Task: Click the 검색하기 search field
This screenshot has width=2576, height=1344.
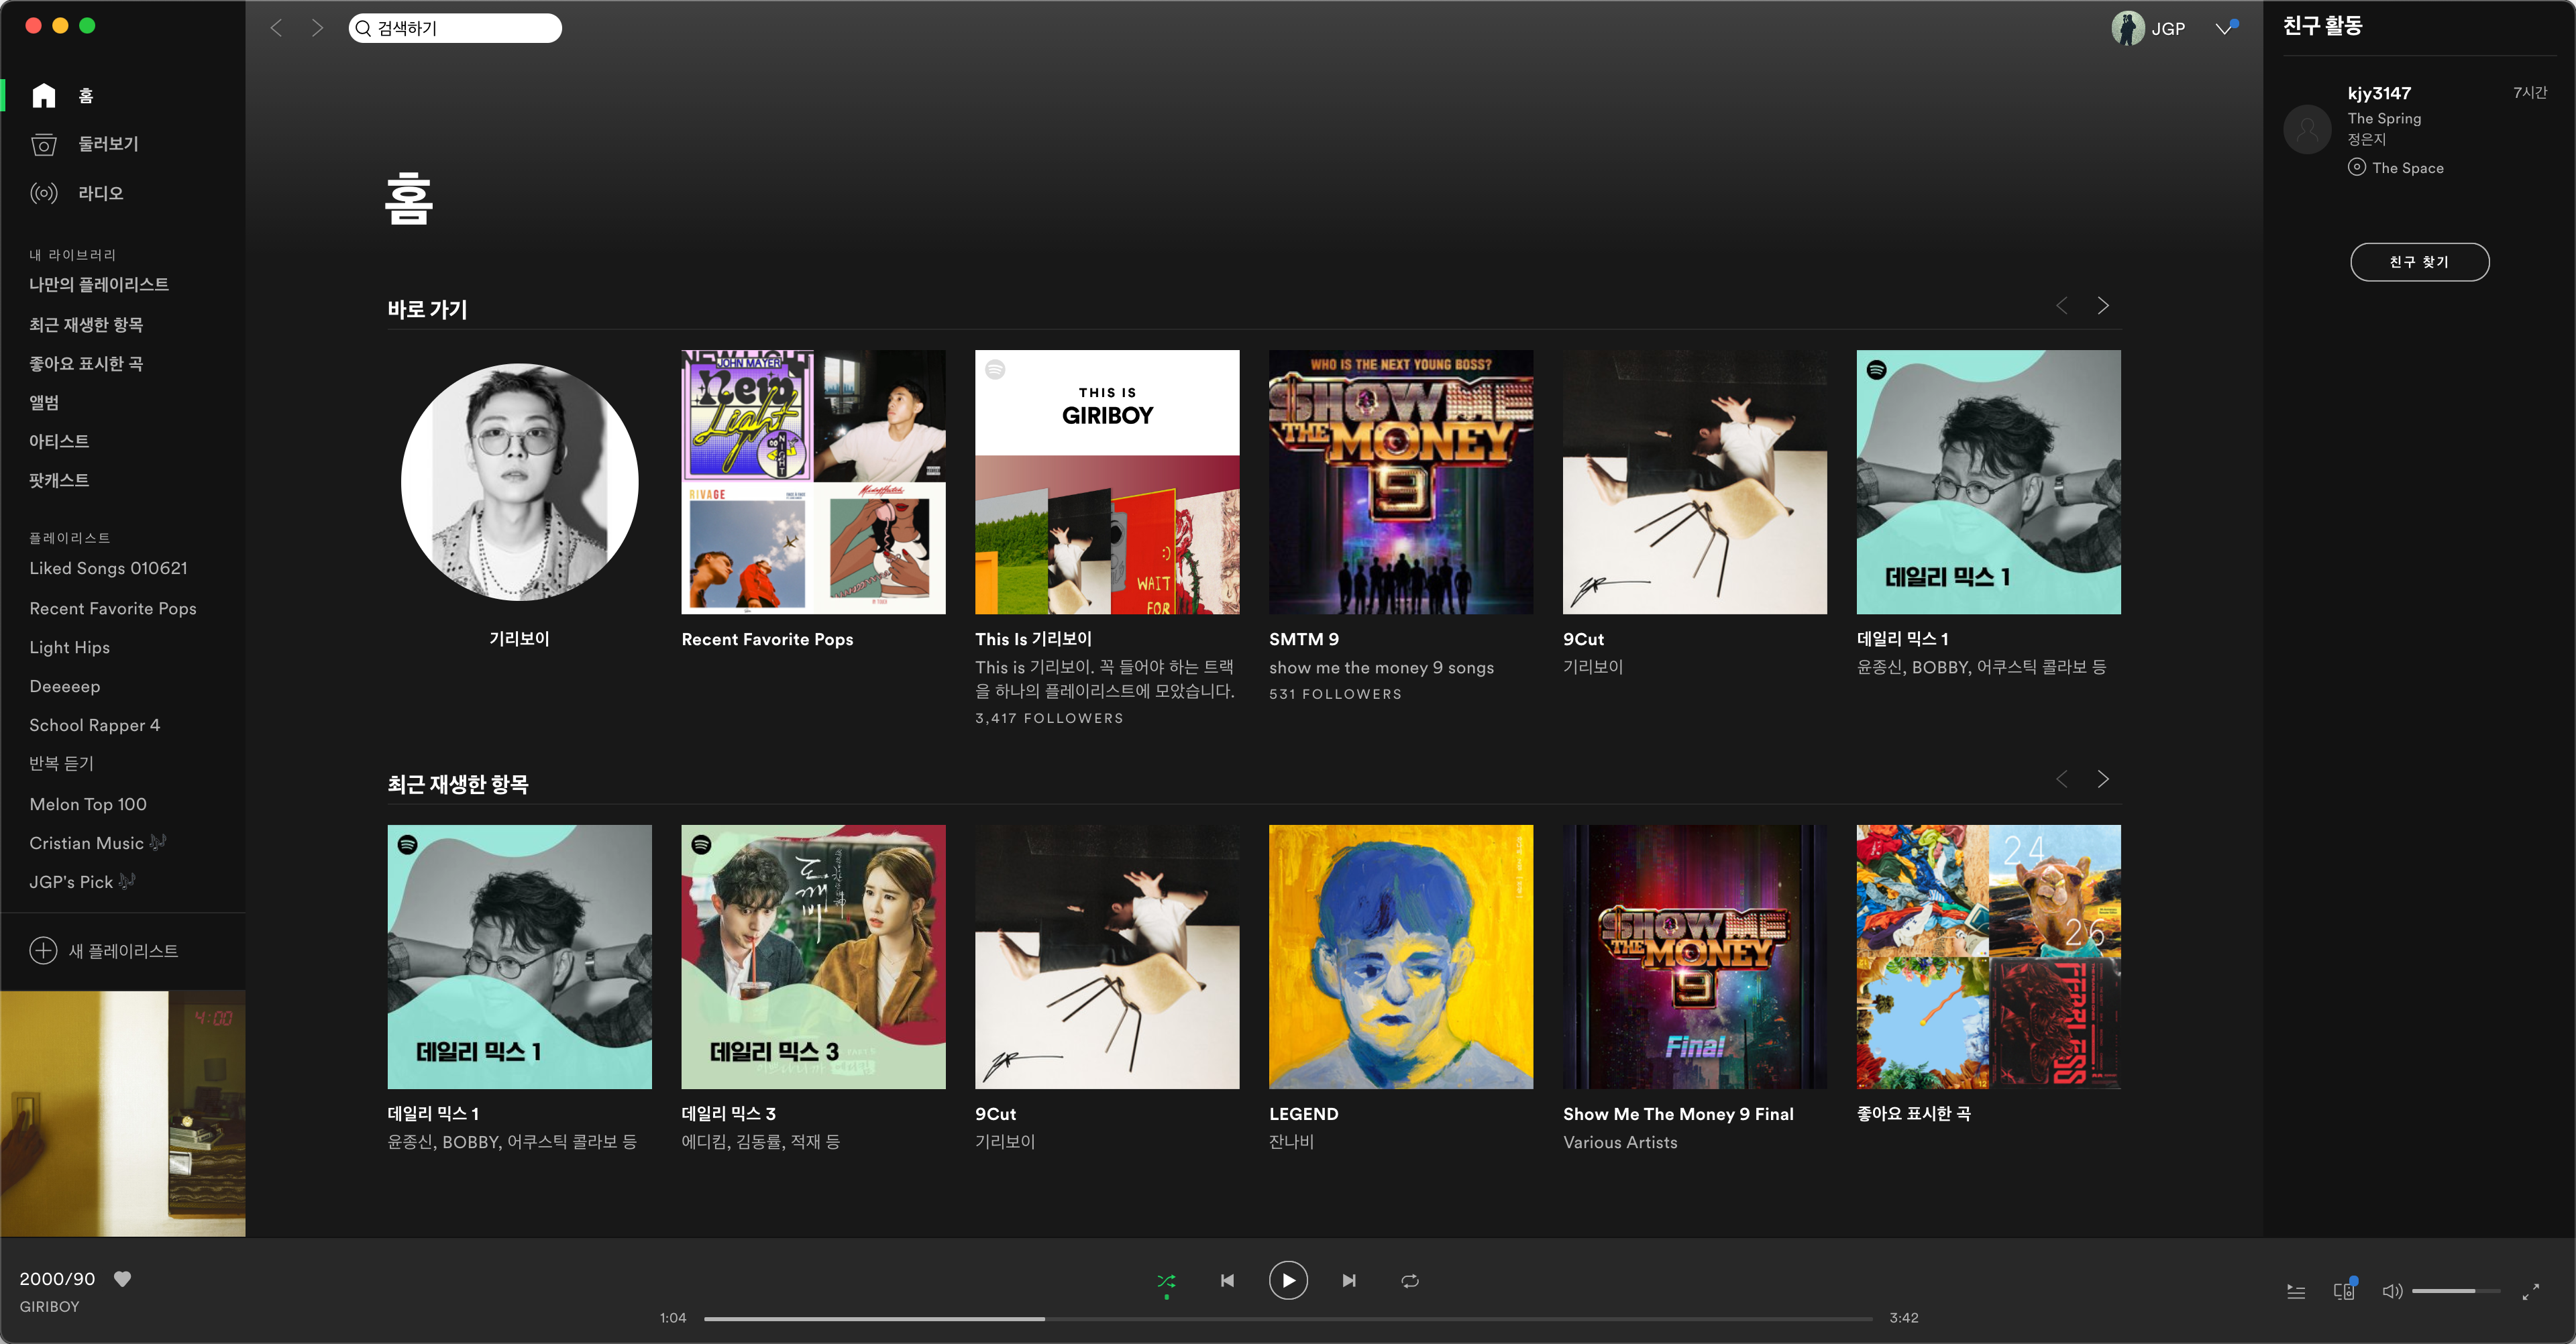Action: 455,28
